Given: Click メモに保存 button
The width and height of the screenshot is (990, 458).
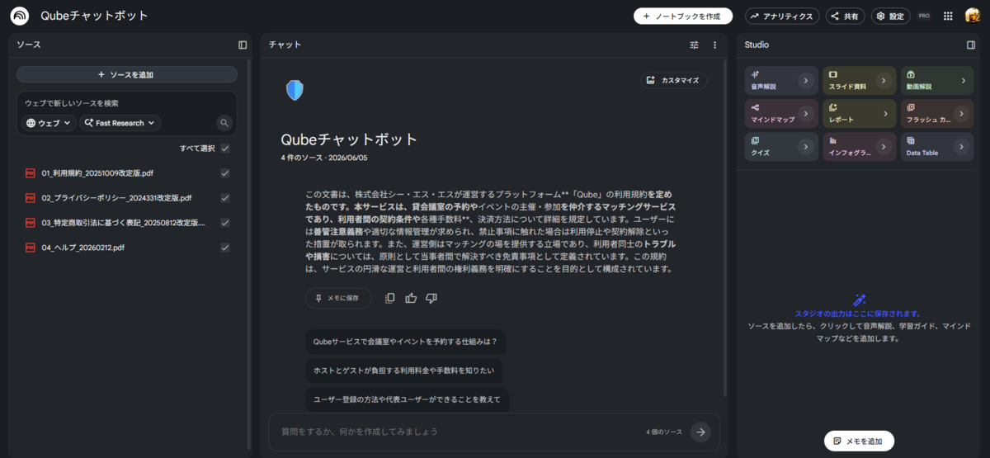Looking at the screenshot, I should [338, 298].
